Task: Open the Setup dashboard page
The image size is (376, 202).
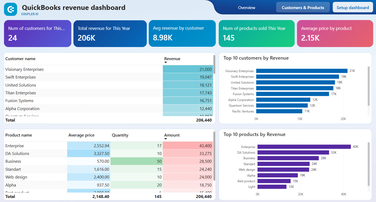Action: [352, 7]
